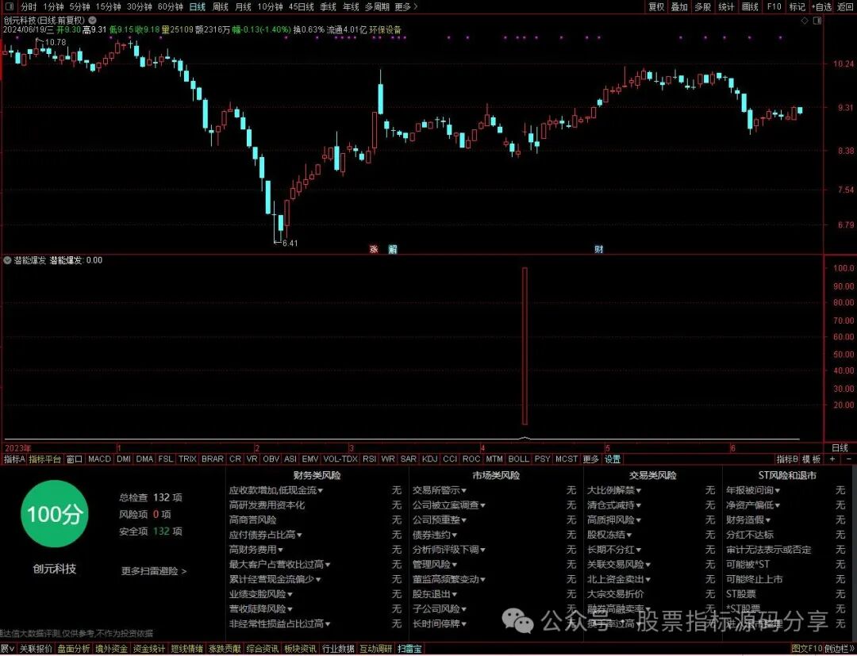Open the 关联报价 bottom tab

coord(36,649)
